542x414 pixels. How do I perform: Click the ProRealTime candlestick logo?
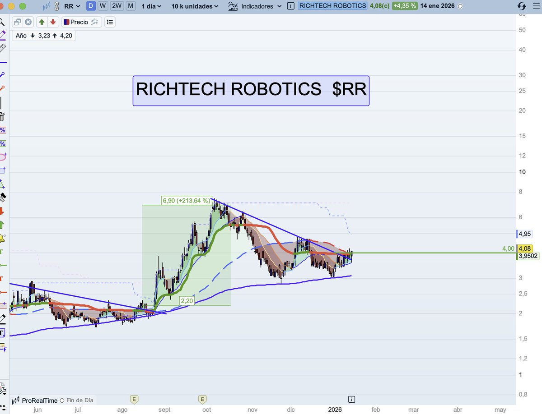[x=16, y=400]
